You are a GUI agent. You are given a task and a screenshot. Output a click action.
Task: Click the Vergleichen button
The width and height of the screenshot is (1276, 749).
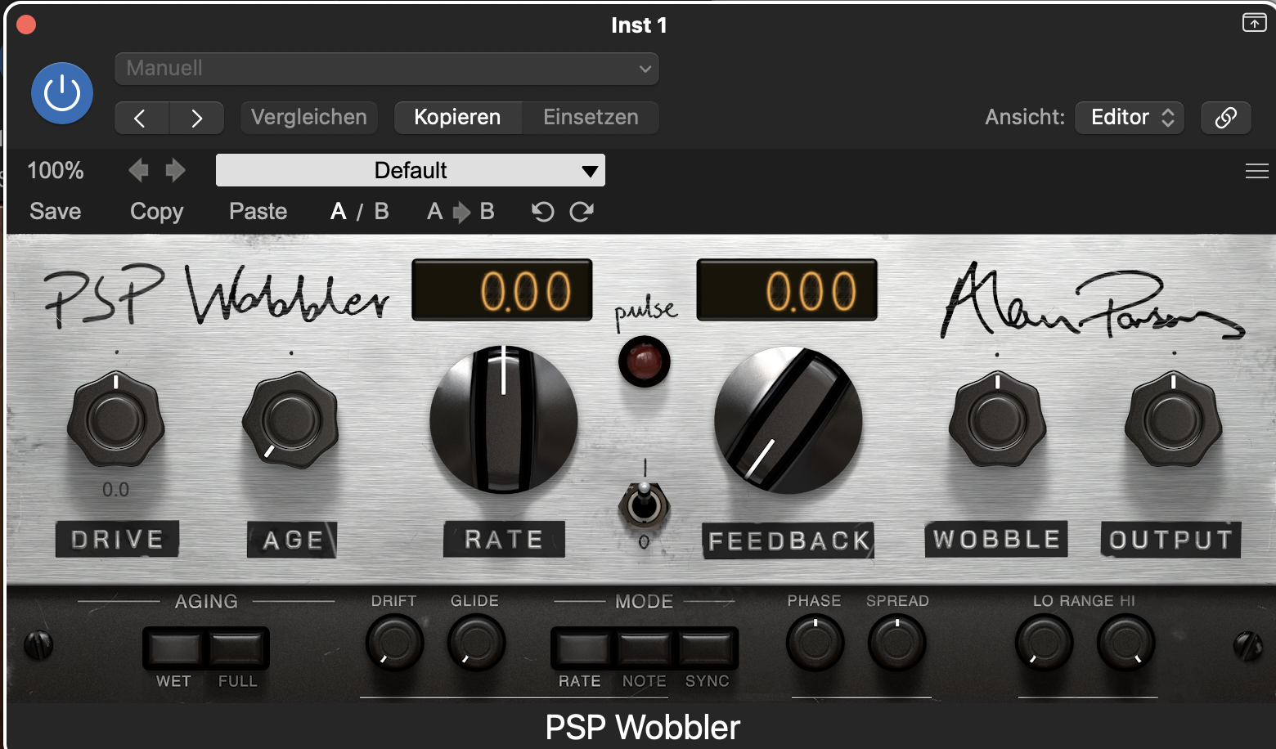tap(309, 118)
